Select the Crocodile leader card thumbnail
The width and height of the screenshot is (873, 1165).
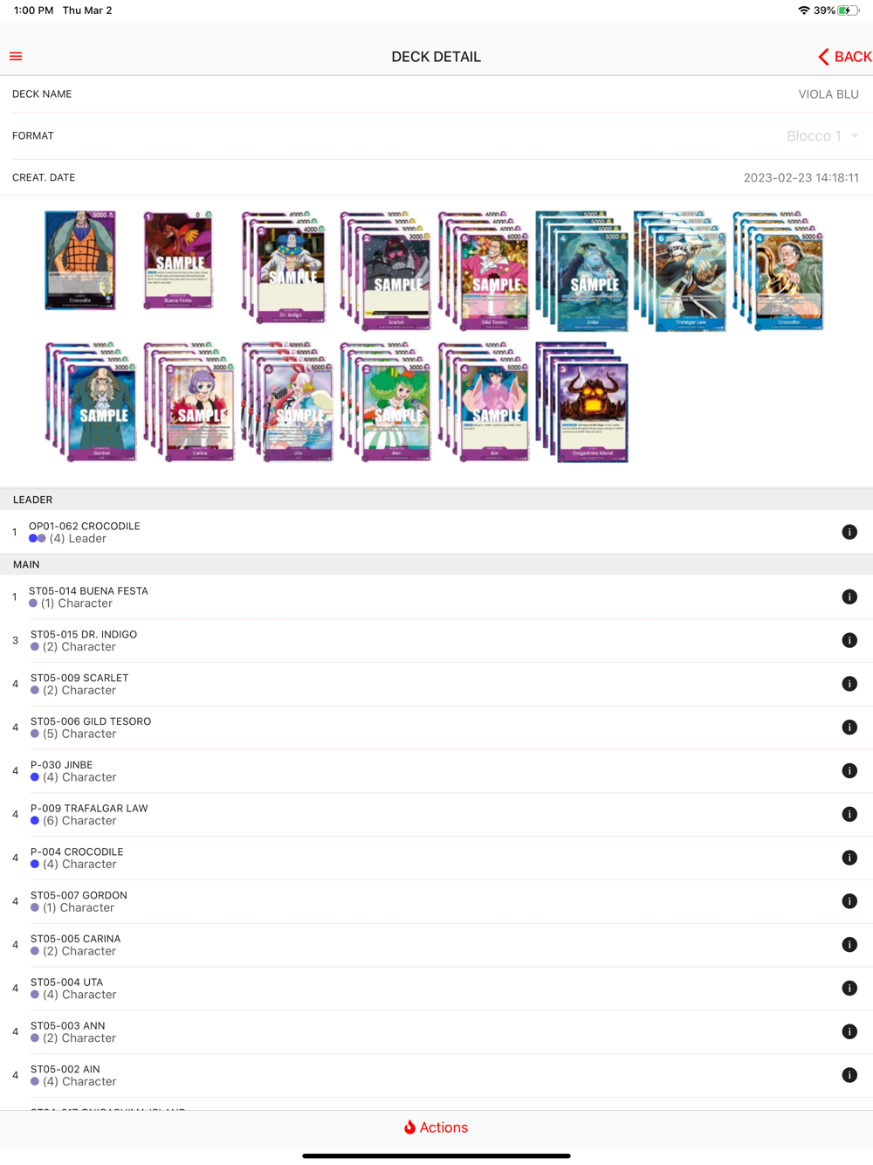[80, 260]
